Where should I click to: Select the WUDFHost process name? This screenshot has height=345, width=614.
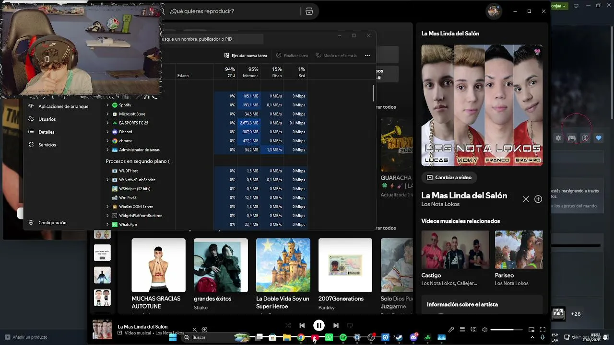(x=129, y=171)
